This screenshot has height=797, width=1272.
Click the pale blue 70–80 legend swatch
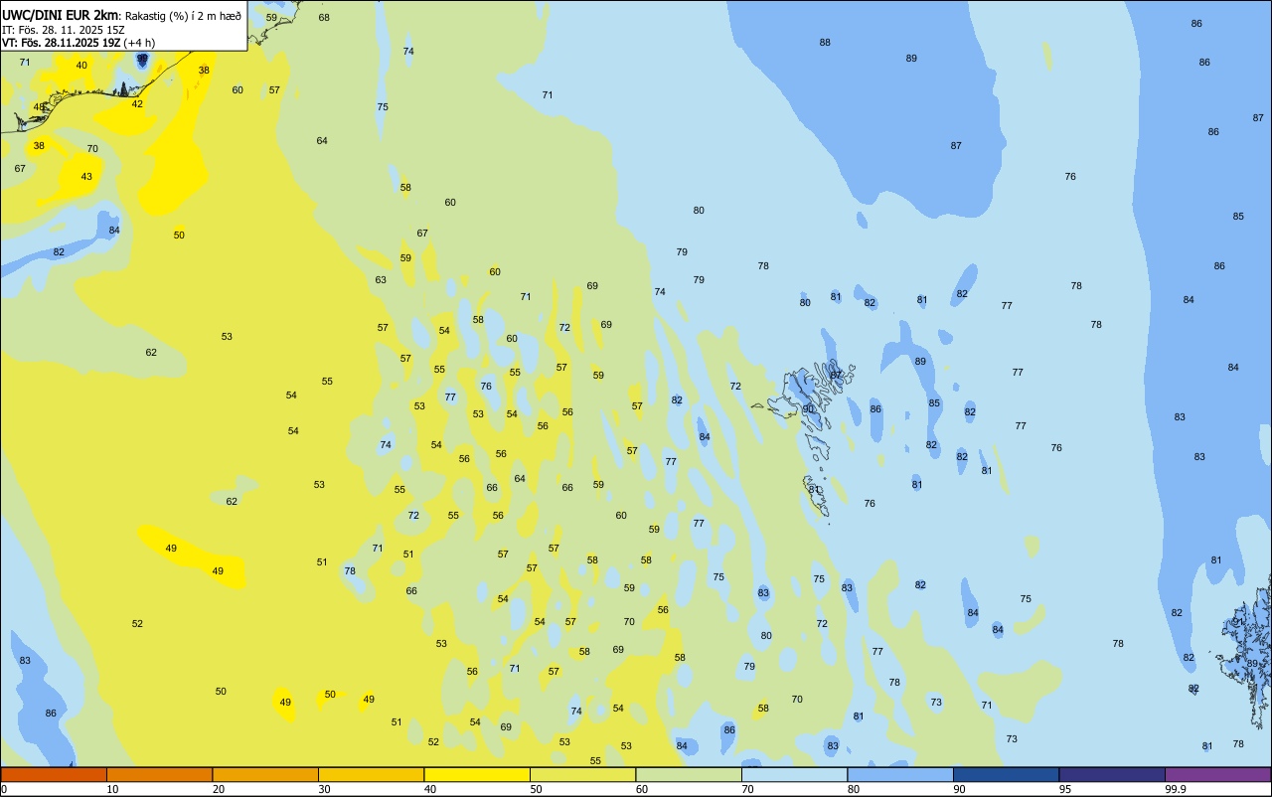[794, 774]
